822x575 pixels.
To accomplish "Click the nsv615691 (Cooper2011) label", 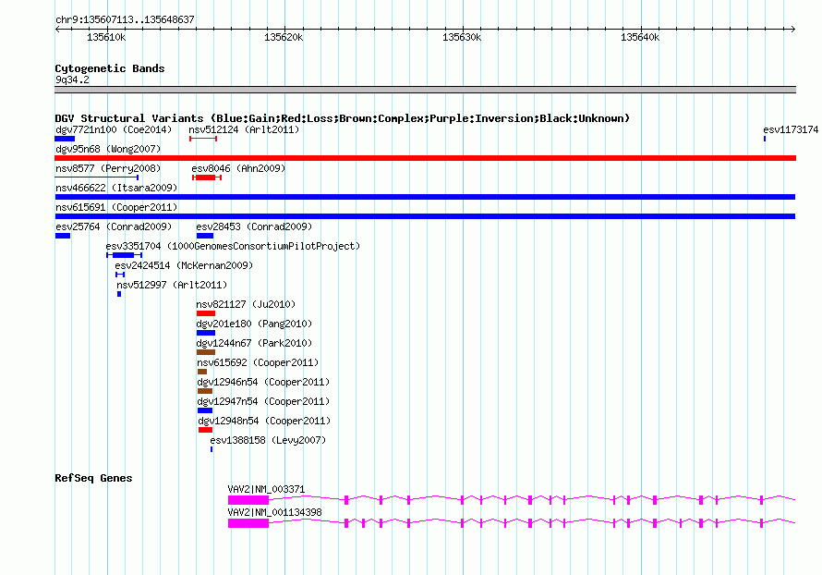I will (116, 207).
